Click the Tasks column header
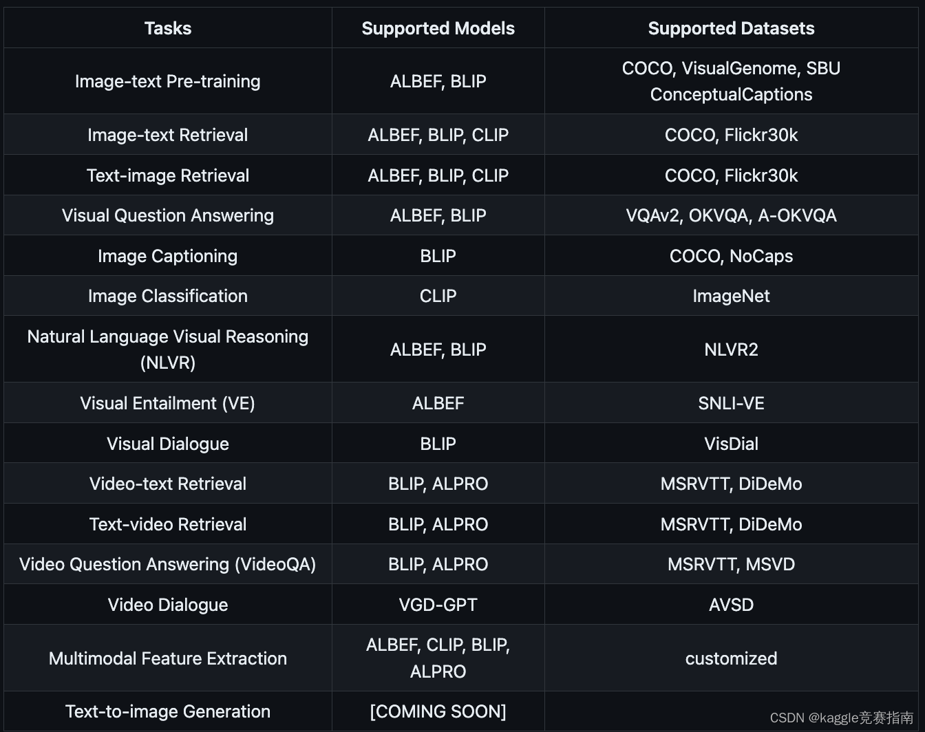 (x=167, y=28)
